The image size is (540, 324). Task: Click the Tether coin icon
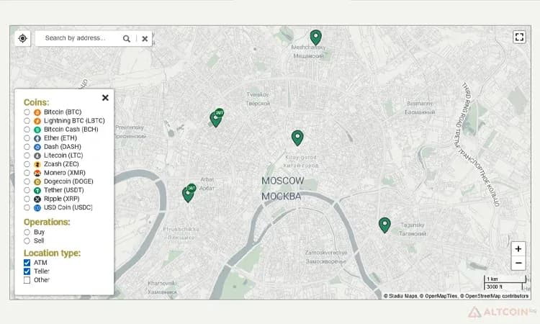click(x=37, y=190)
